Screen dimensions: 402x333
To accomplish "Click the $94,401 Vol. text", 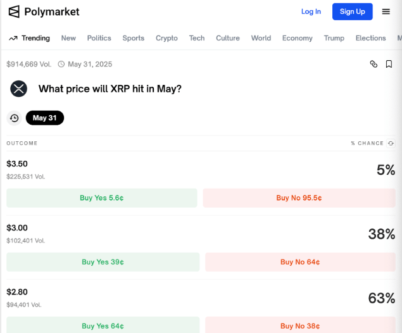I will click(24, 305).
